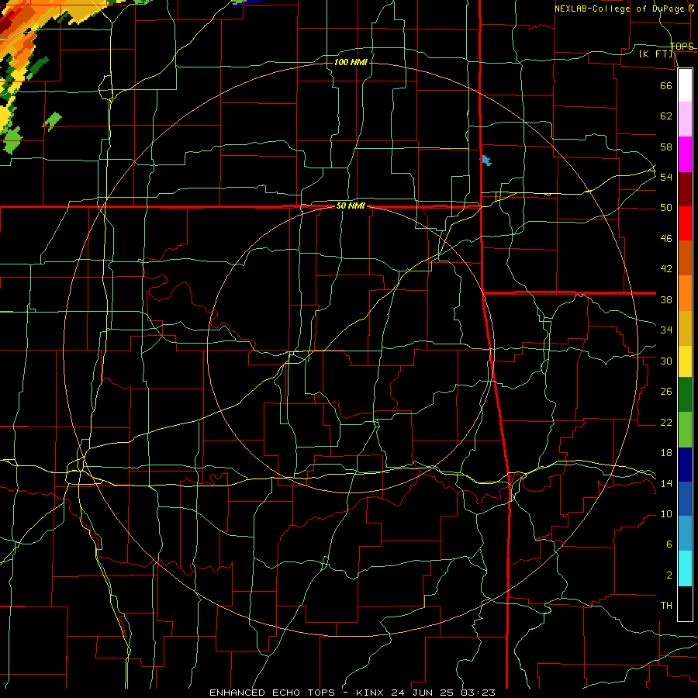Click the "100 NMI" range ring label
698x698 pixels.
(351, 62)
